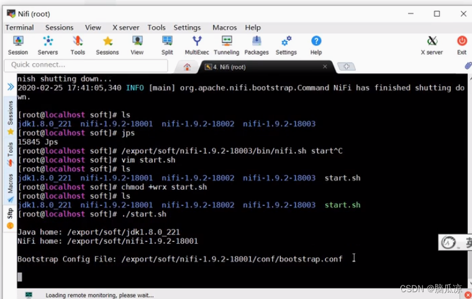Expand the sidebar with double-arrow icon
Viewport: 472px width, 299px height.
point(11,87)
